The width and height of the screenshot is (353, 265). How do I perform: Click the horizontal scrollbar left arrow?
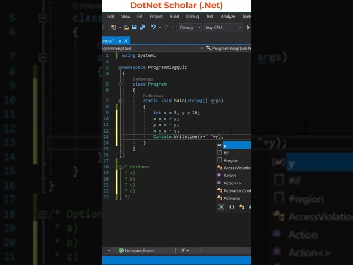[200, 250]
